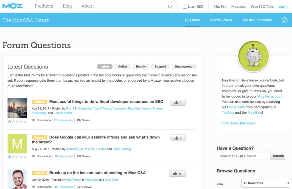Open 'Does Google call your satellite offices' question
The image size is (292, 189).
pos(96,140)
